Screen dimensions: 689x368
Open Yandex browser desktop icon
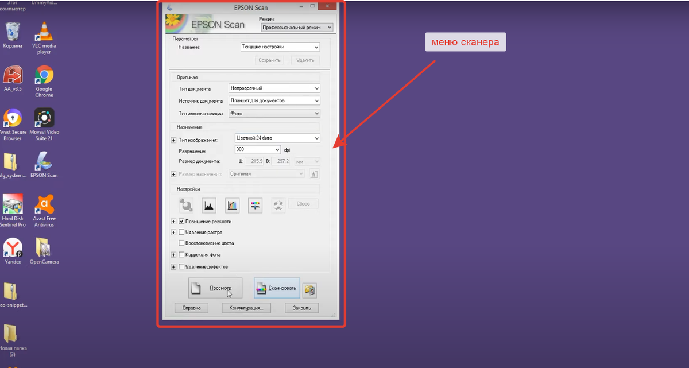coord(13,251)
